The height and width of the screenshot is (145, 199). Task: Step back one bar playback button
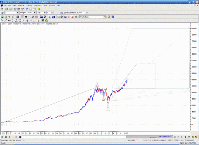point(9,137)
